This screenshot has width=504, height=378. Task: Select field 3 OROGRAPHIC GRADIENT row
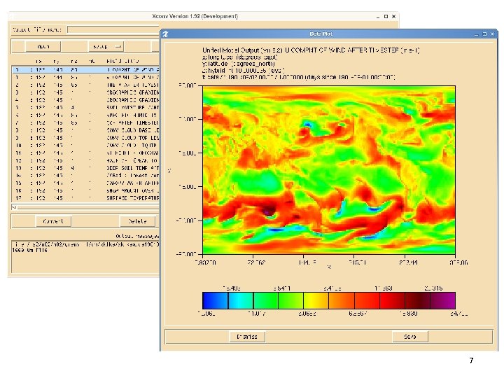[86, 92]
